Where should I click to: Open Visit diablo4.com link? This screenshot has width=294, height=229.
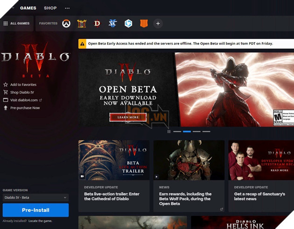(x=24, y=100)
